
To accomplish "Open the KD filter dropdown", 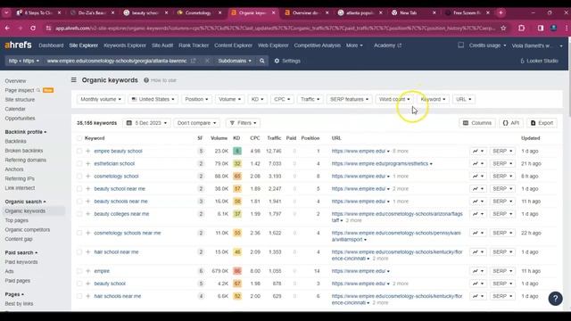I will point(257,99).
